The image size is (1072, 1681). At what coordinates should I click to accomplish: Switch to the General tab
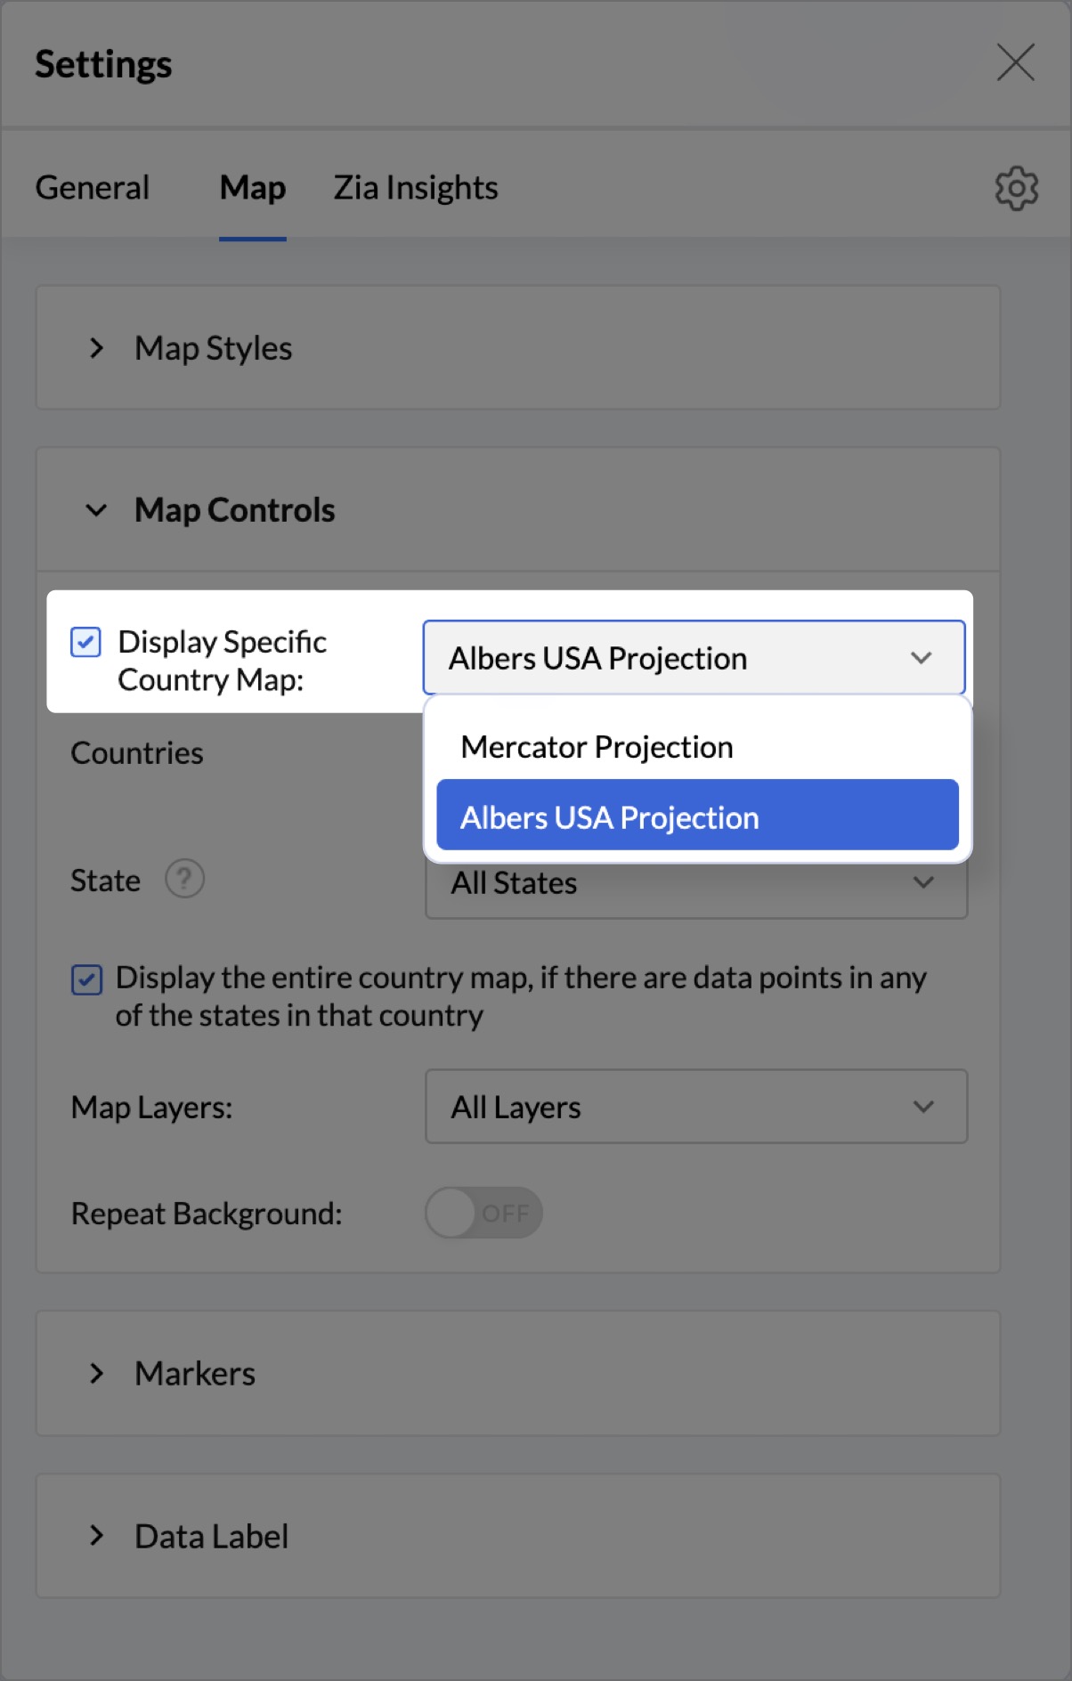92,188
